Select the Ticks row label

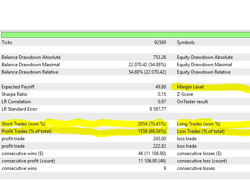(7, 42)
